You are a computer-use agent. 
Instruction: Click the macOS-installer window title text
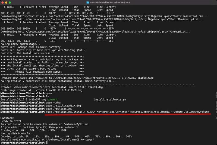[110, 2]
